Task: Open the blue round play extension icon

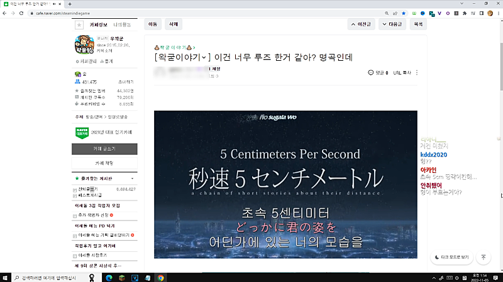Action: 423,13
